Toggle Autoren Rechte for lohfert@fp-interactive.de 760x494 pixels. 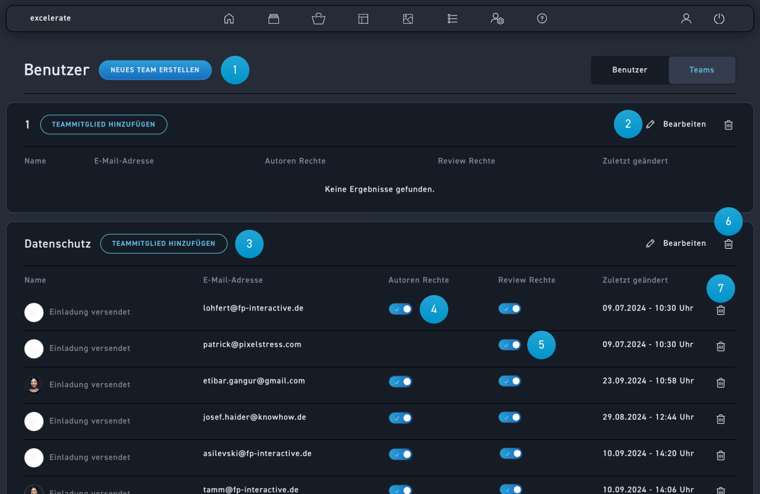400,309
